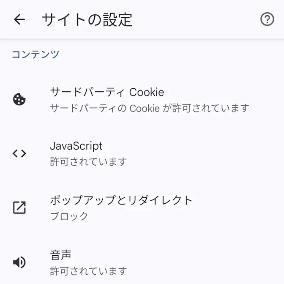
Task: Click the cookie icon
Action: point(19,99)
